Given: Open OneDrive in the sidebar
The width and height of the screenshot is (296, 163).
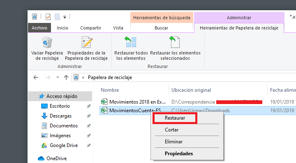Looking at the screenshot, I should (56, 158).
